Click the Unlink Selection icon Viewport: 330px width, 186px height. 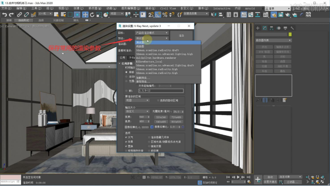point(26,14)
